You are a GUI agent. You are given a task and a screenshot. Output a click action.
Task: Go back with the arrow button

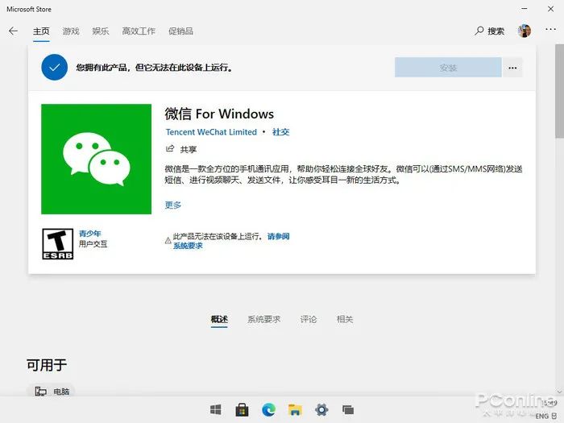14,31
